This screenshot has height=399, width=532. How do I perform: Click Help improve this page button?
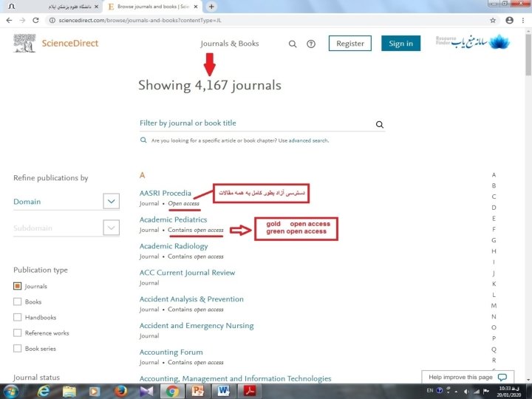coord(468,378)
